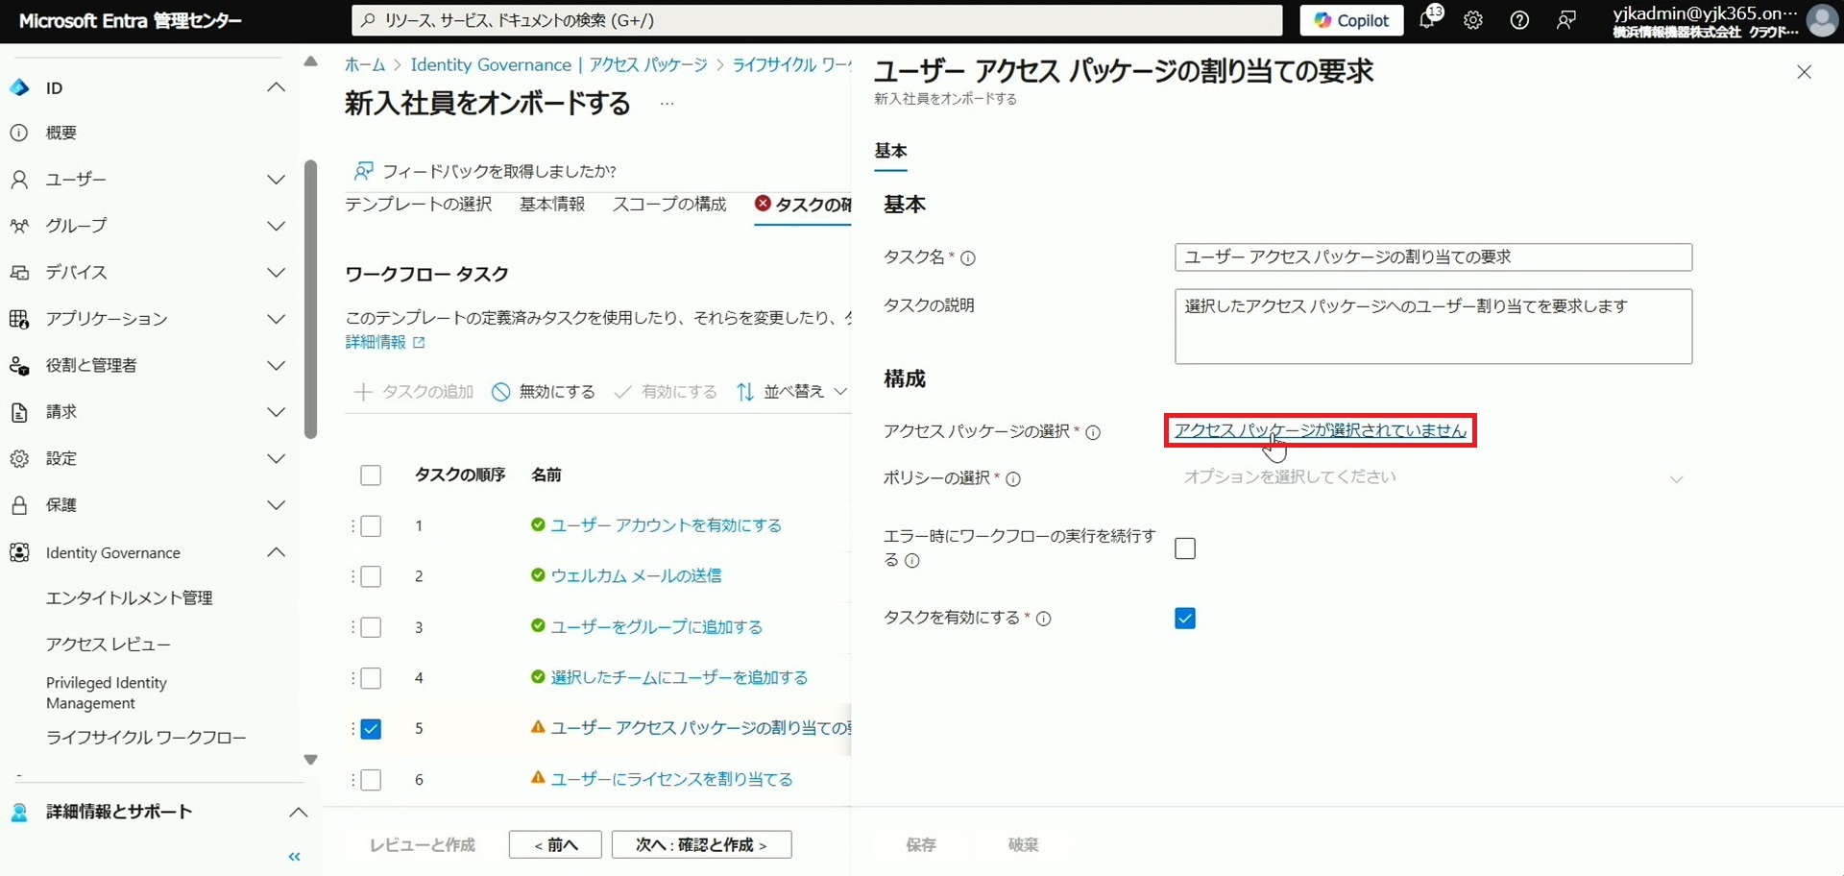Collapse the ID section chevron
Screen dimensions: 1844x876
[x=276, y=87]
